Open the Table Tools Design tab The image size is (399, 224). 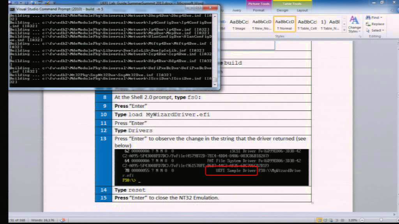pyautogui.click(x=282, y=10)
